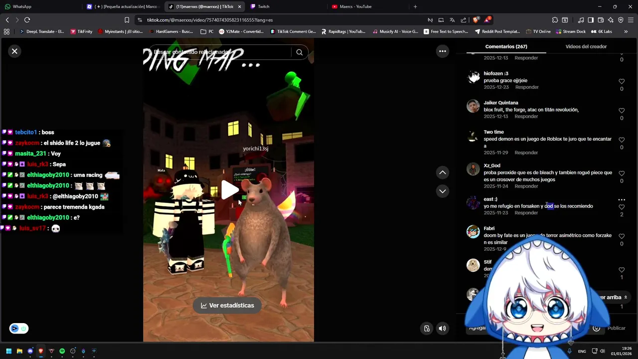The height and width of the screenshot is (359, 638).
Task: Open Leo AI sparkle icon
Action: pyautogui.click(x=611, y=20)
